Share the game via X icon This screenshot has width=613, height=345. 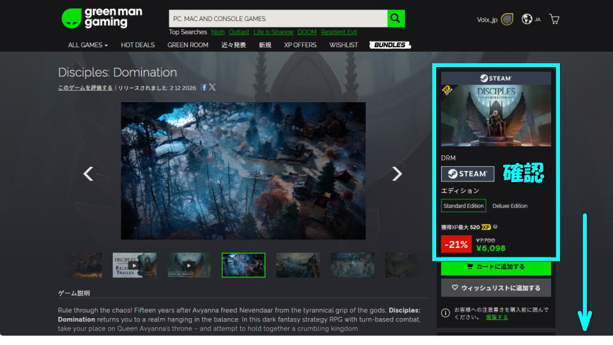point(213,88)
